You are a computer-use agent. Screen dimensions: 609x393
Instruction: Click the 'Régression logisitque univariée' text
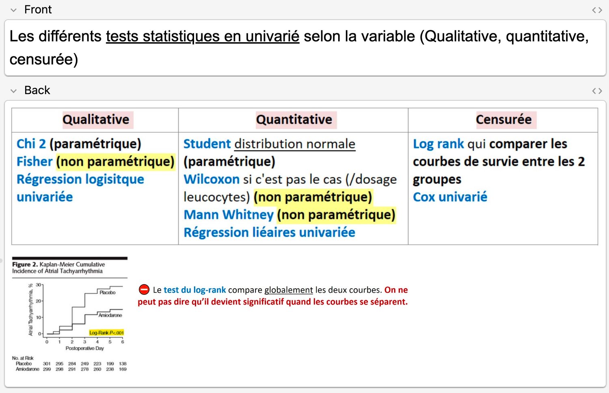coord(80,179)
